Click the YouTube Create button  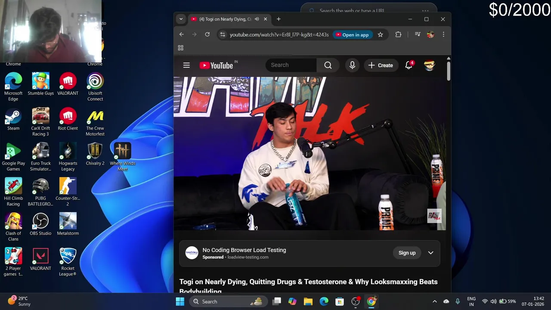(x=381, y=65)
